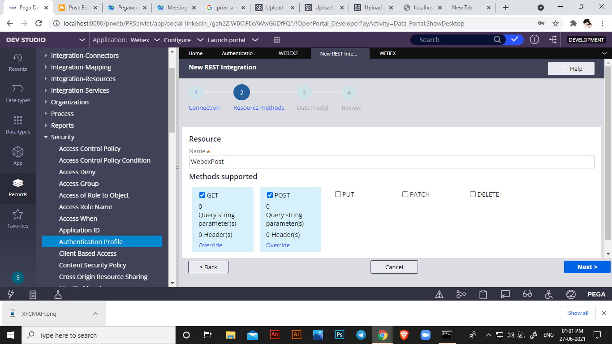The width and height of the screenshot is (612, 344).
Task: Click the Cancel button
Action: click(x=394, y=267)
